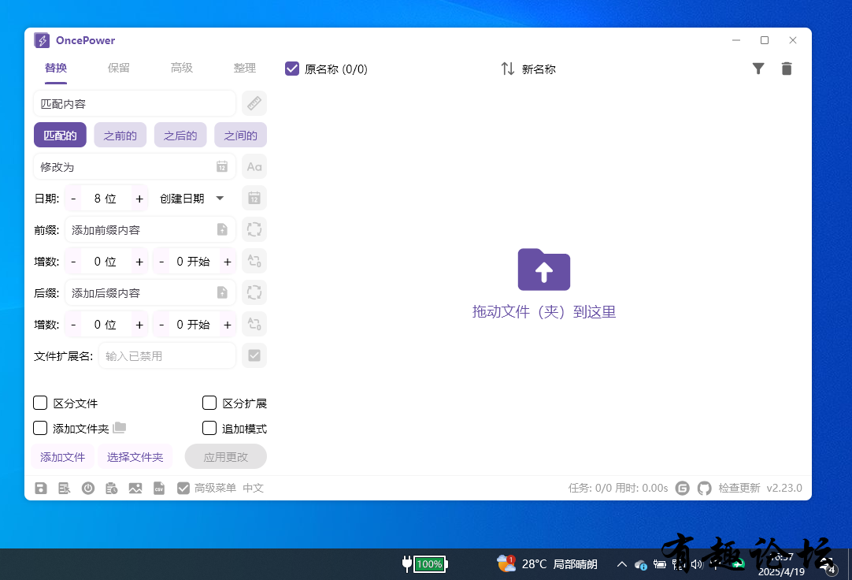Click the list icon next to the save icon

pyautogui.click(x=64, y=488)
